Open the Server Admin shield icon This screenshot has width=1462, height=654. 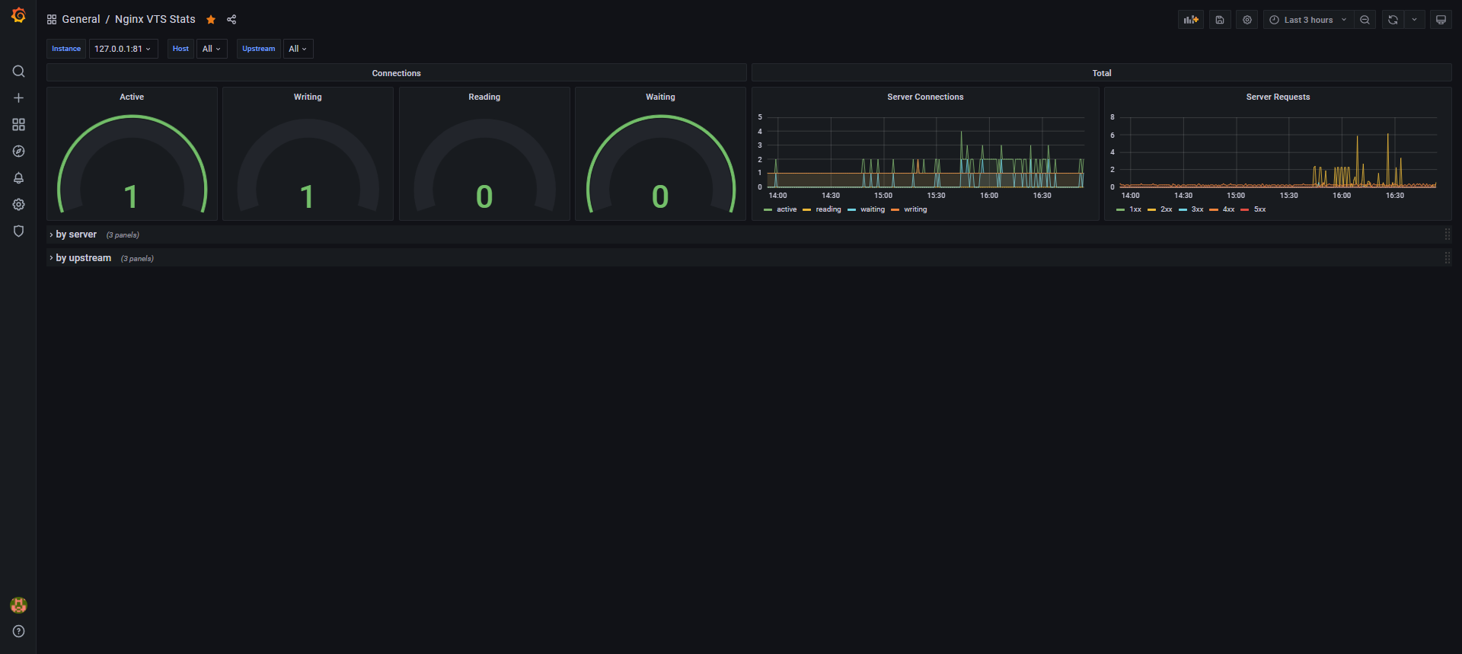[x=18, y=231]
